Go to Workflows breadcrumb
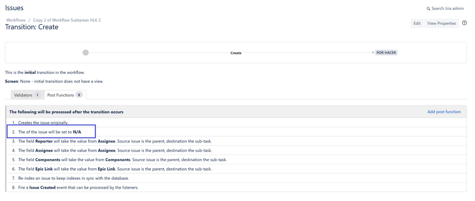The width and height of the screenshot is (475, 201). point(16,20)
